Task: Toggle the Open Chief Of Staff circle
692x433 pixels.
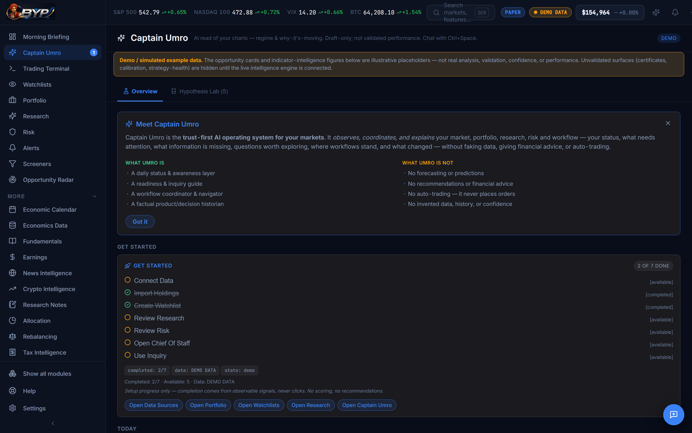Action: [x=128, y=343]
